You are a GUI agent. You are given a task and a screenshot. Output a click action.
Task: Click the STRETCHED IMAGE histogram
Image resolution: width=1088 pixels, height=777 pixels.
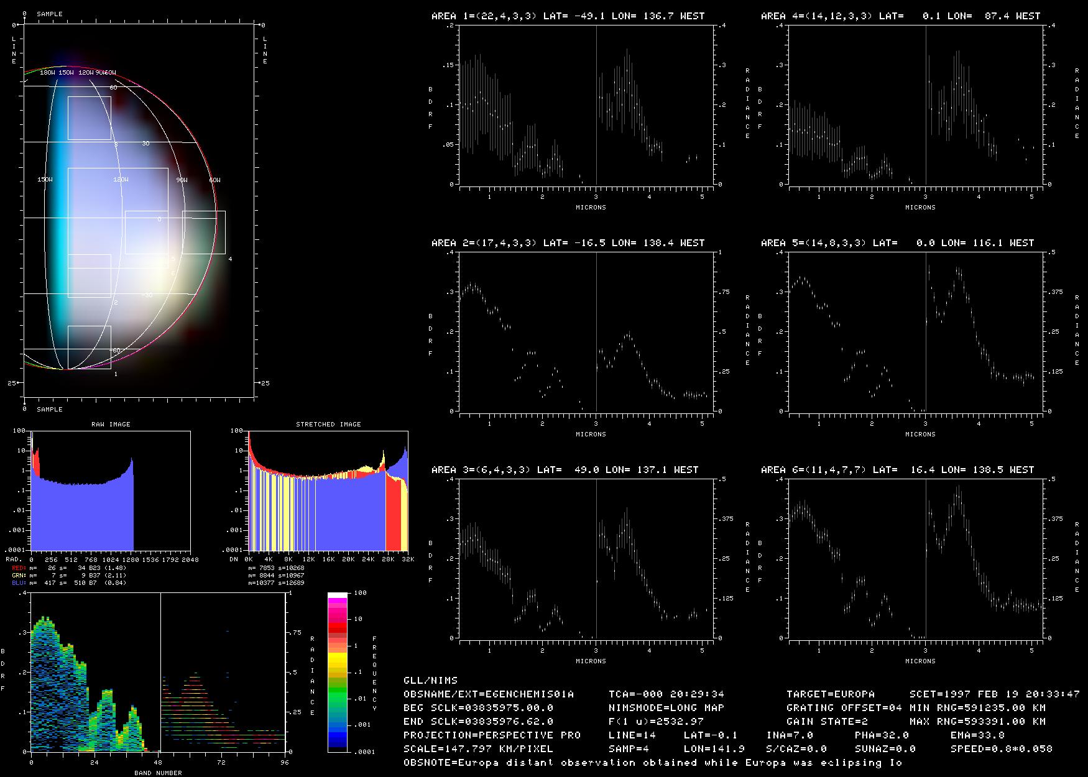tap(328, 491)
